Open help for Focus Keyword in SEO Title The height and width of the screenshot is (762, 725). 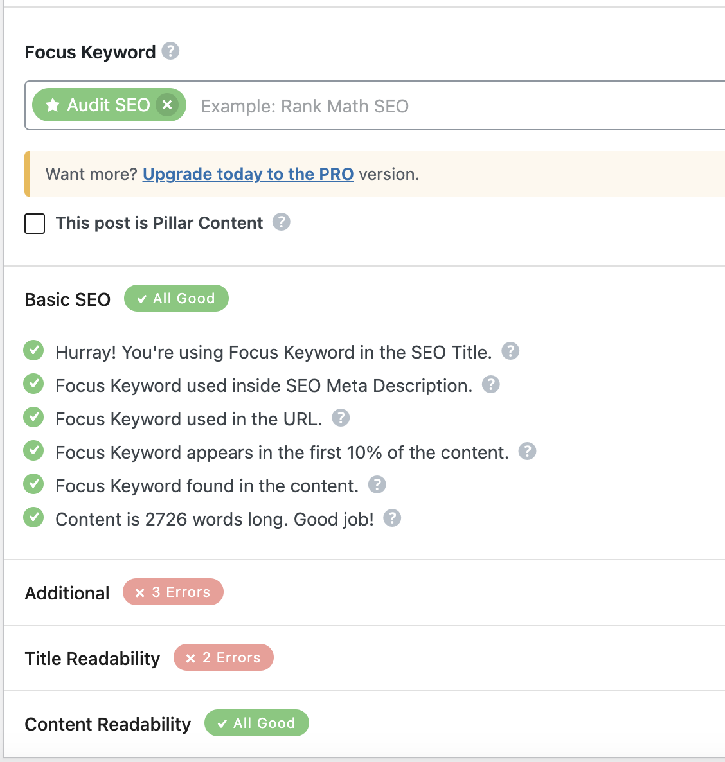point(510,351)
